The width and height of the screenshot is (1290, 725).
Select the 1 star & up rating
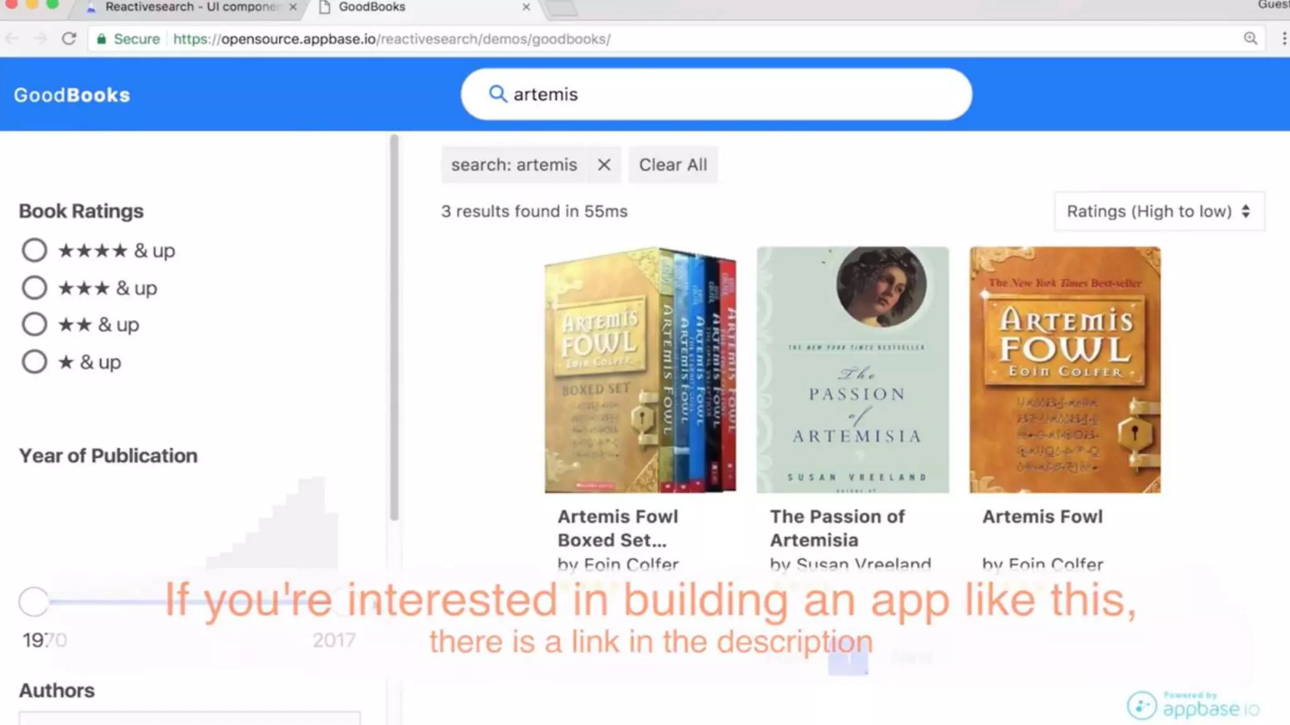(34, 362)
